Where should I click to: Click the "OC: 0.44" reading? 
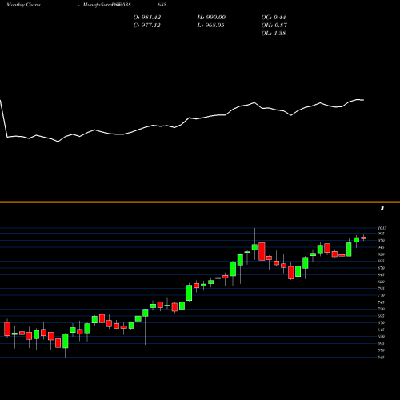click(x=274, y=18)
